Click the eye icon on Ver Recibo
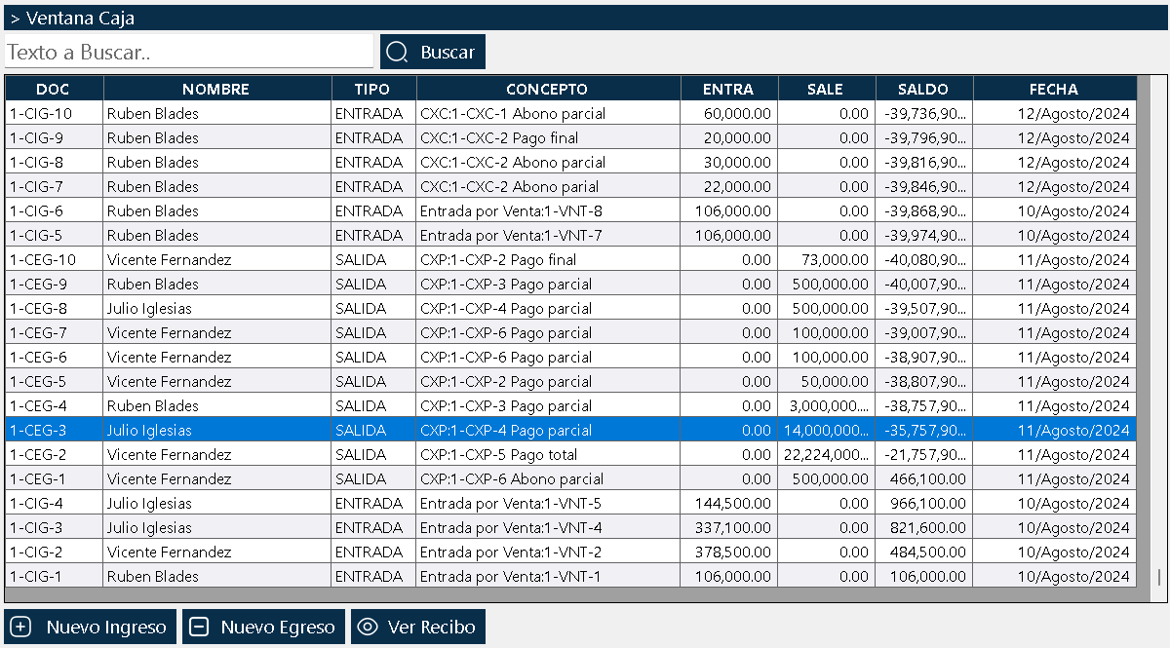Image resolution: width=1170 pixels, height=648 pixels. 368,627
